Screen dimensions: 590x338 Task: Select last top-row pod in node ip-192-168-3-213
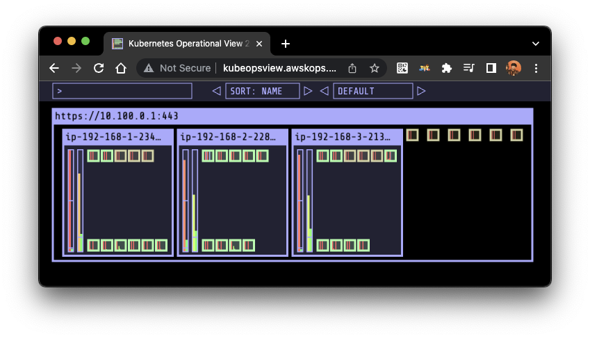coord(391,155)
